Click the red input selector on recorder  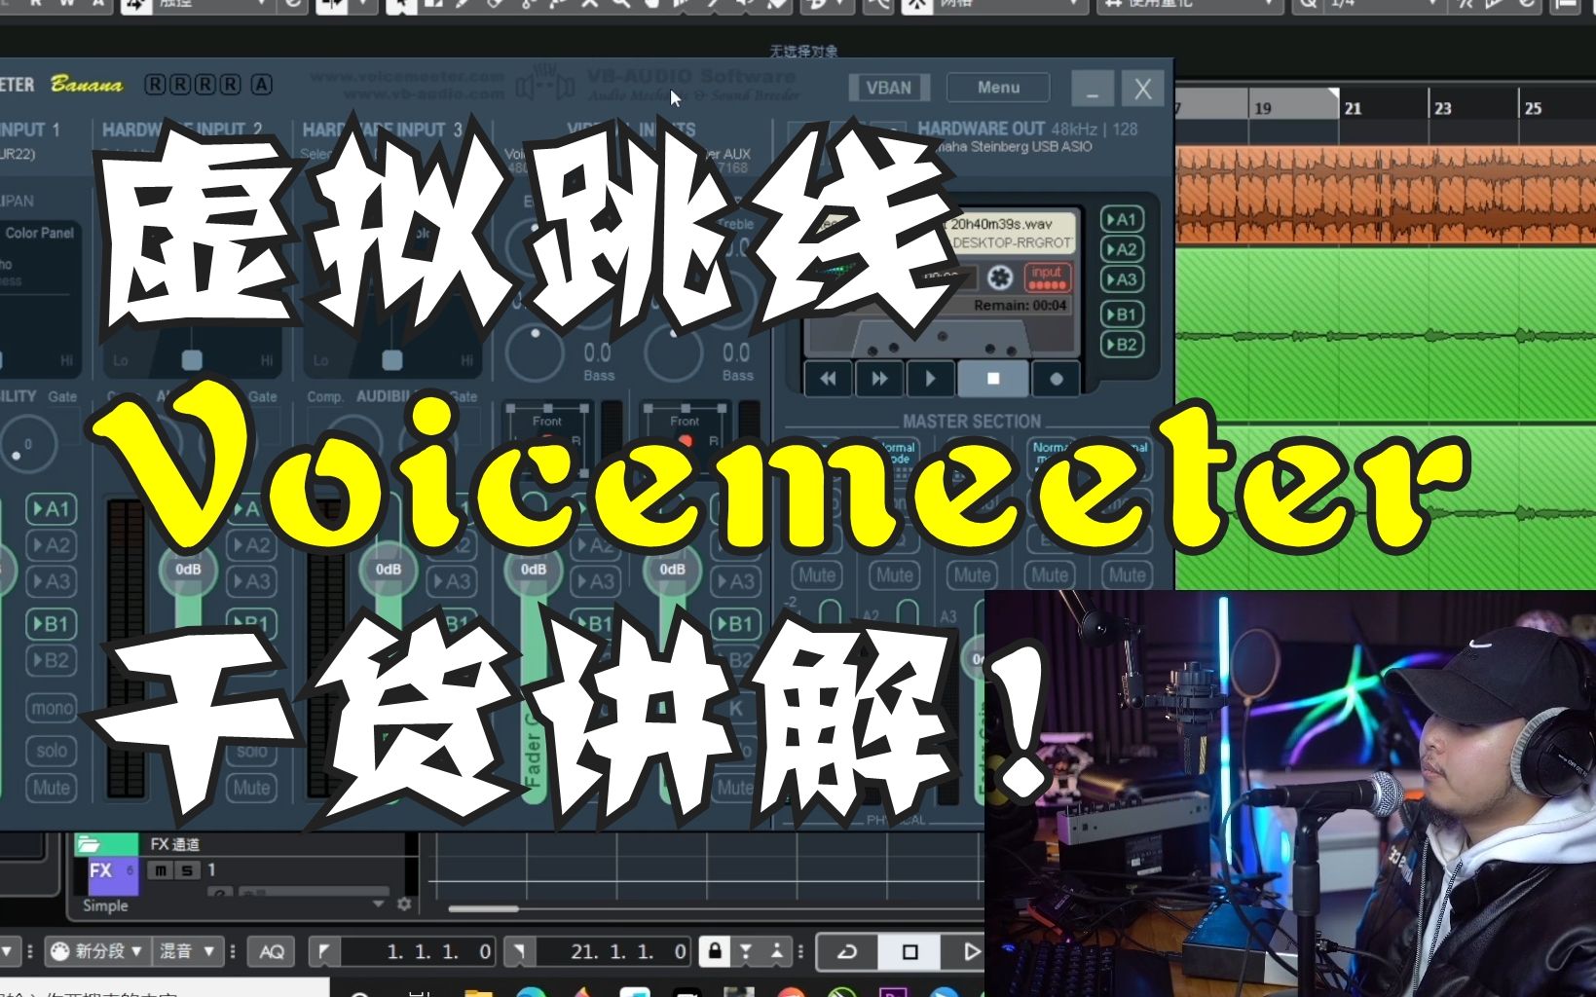pyautogui.click(x=1047, y=277)
